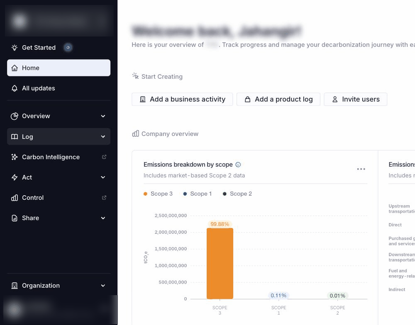Click the Act lightning bolt icon

pos(15,177)
